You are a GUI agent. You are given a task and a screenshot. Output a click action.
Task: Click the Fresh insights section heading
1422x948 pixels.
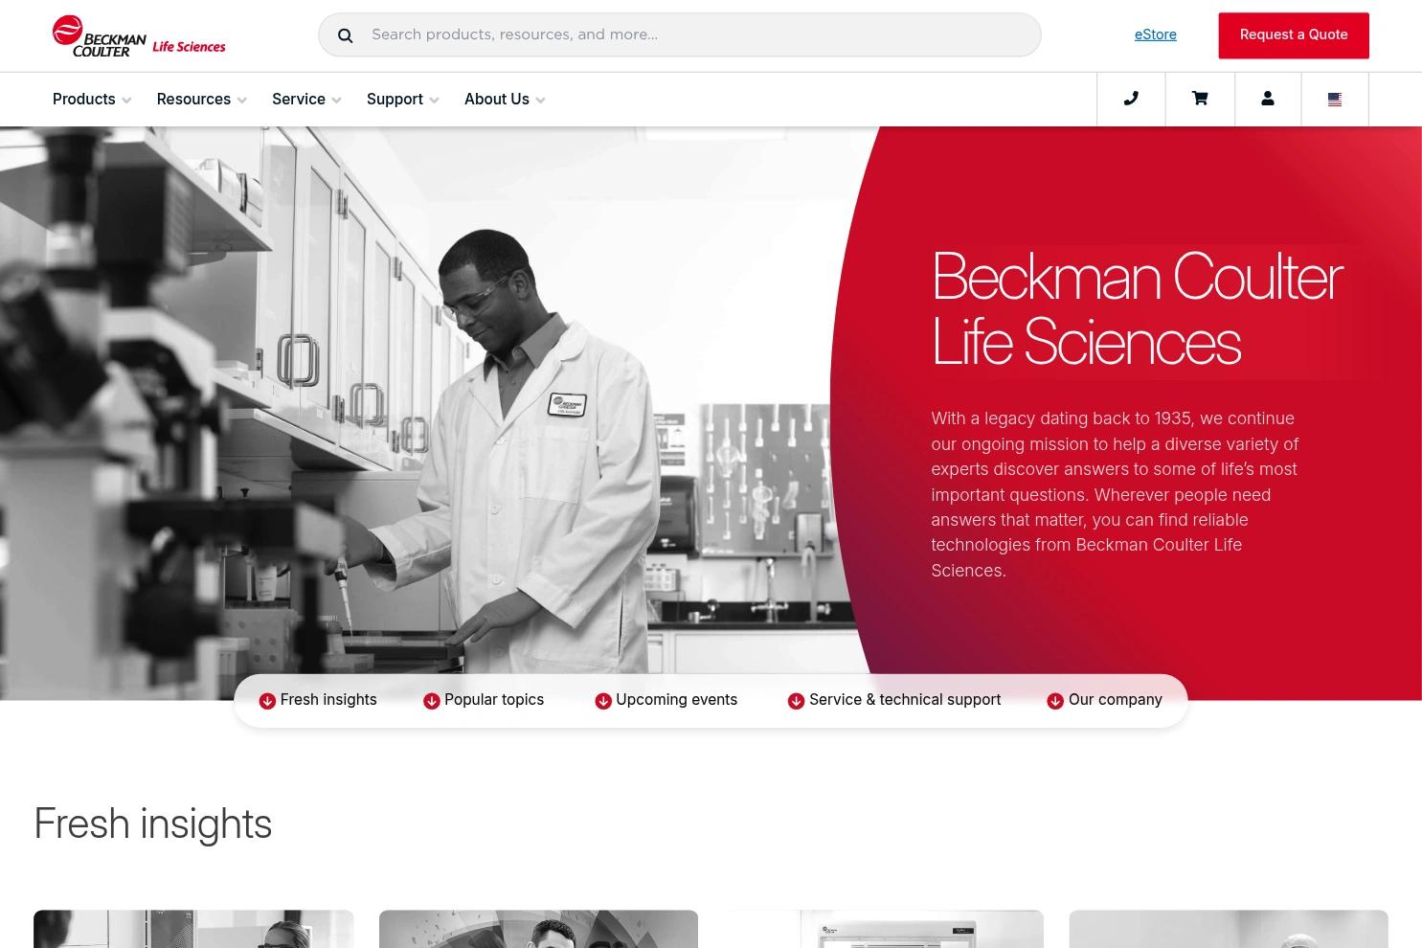(x=153, y=824)
